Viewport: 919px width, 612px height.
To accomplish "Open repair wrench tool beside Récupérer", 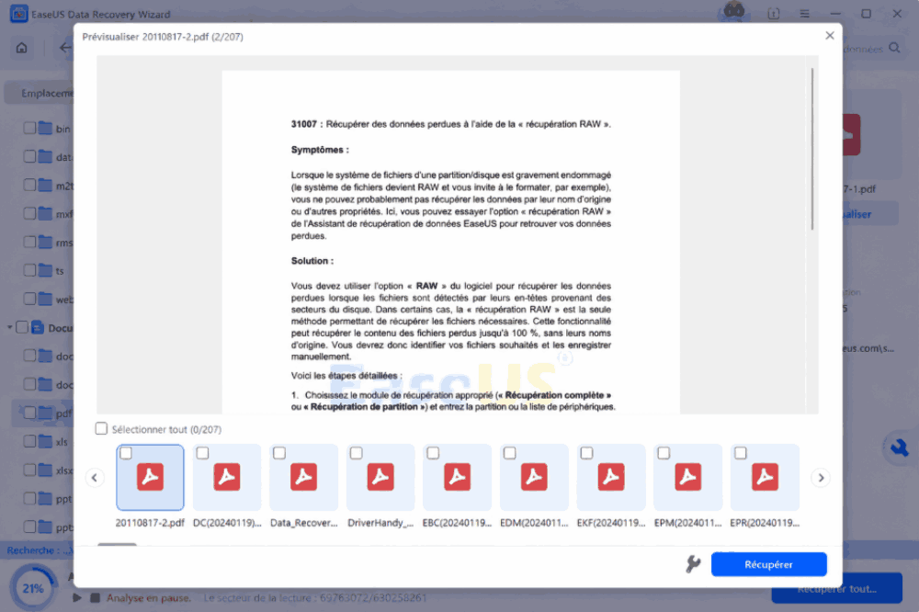I will (693, 564).
